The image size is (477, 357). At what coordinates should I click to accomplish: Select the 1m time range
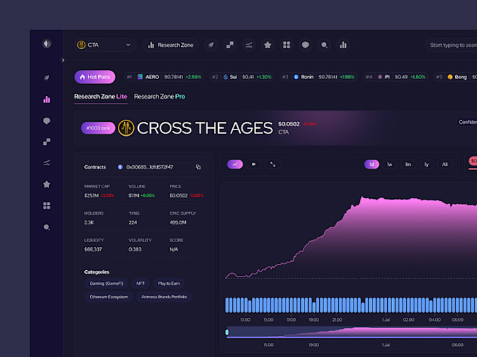(408, 164)
